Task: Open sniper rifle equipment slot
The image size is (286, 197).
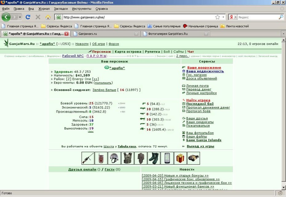Action: [x=88, y=158]
